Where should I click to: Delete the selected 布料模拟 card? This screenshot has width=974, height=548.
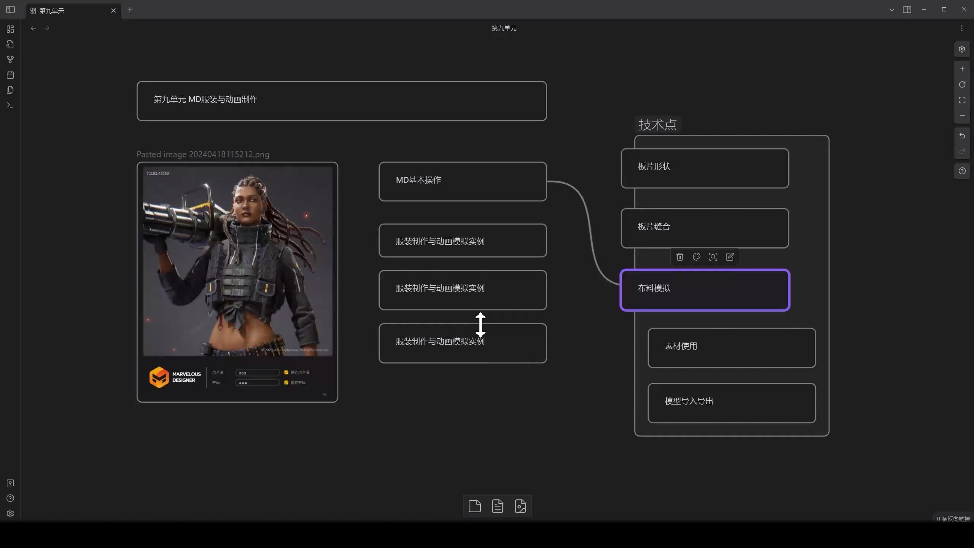point(680,257)
